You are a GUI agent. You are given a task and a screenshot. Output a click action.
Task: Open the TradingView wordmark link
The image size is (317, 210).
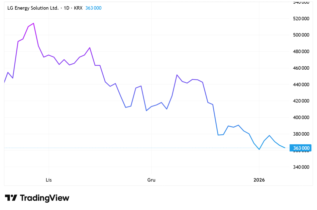tap(44, 198)
